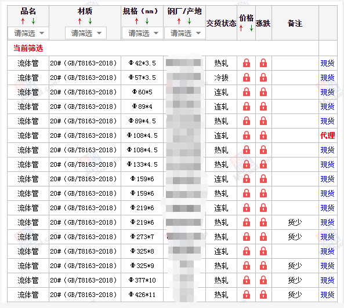Click price lock icon in Φ60*5 row

click(x=247, y=92)
